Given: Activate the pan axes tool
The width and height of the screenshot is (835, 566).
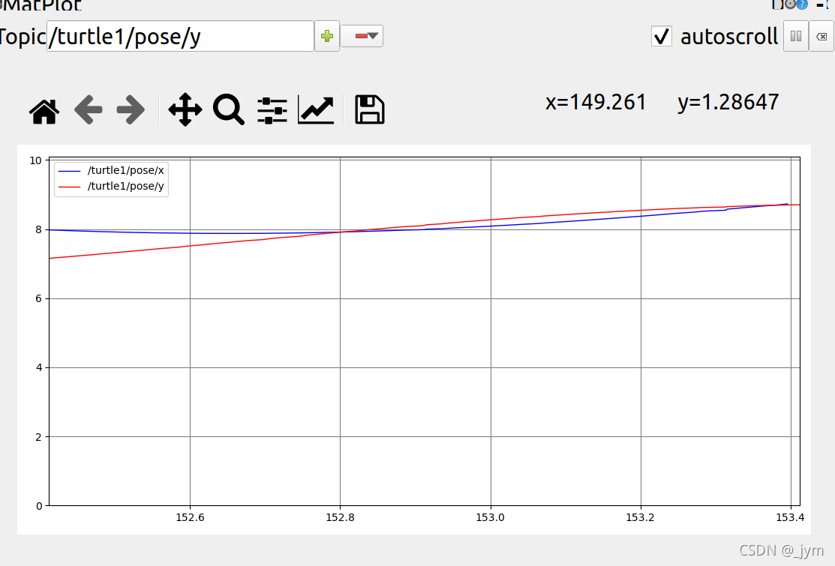Looking at the screenshot, I should (185, 109).
